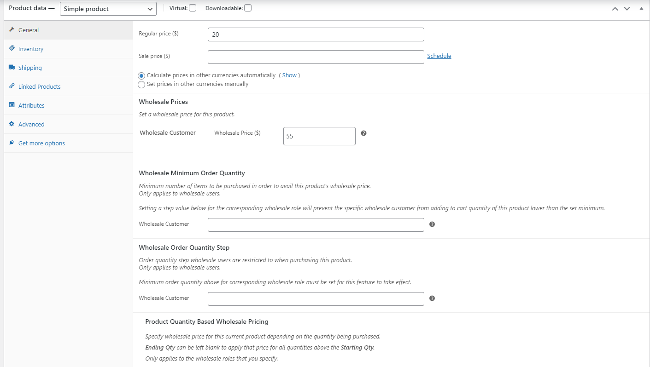Click help icon beside Minimum Order Quantity field
Viewport: 650px width, 367px height.
point(432,224)
